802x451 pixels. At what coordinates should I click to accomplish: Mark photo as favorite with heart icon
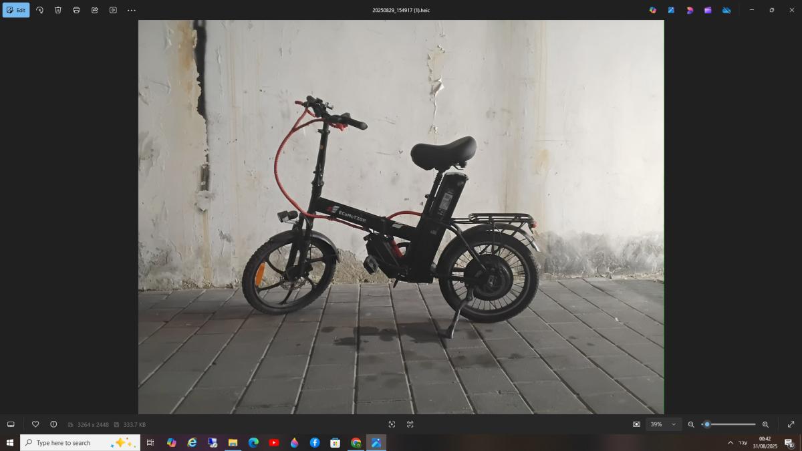coord(35,424)
